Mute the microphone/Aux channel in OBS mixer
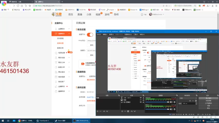This screenshot has height=123, width=219. [x=171, y=109]
